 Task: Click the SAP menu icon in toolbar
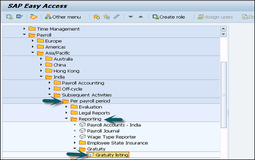[x=20, y=17]
